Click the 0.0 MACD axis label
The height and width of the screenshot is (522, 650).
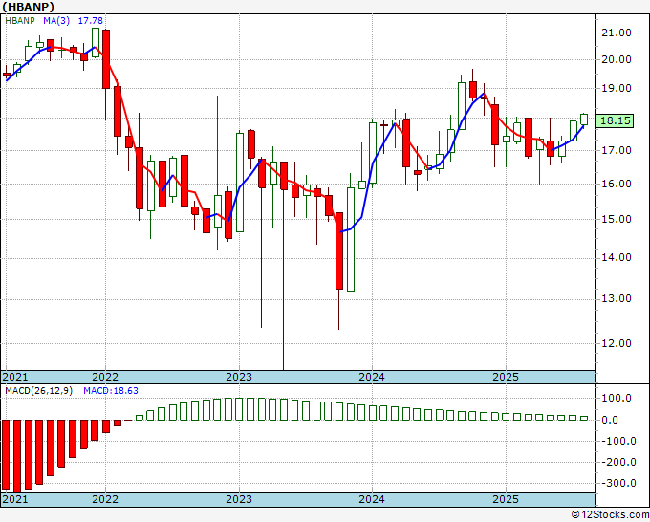(x=610, y=420)
